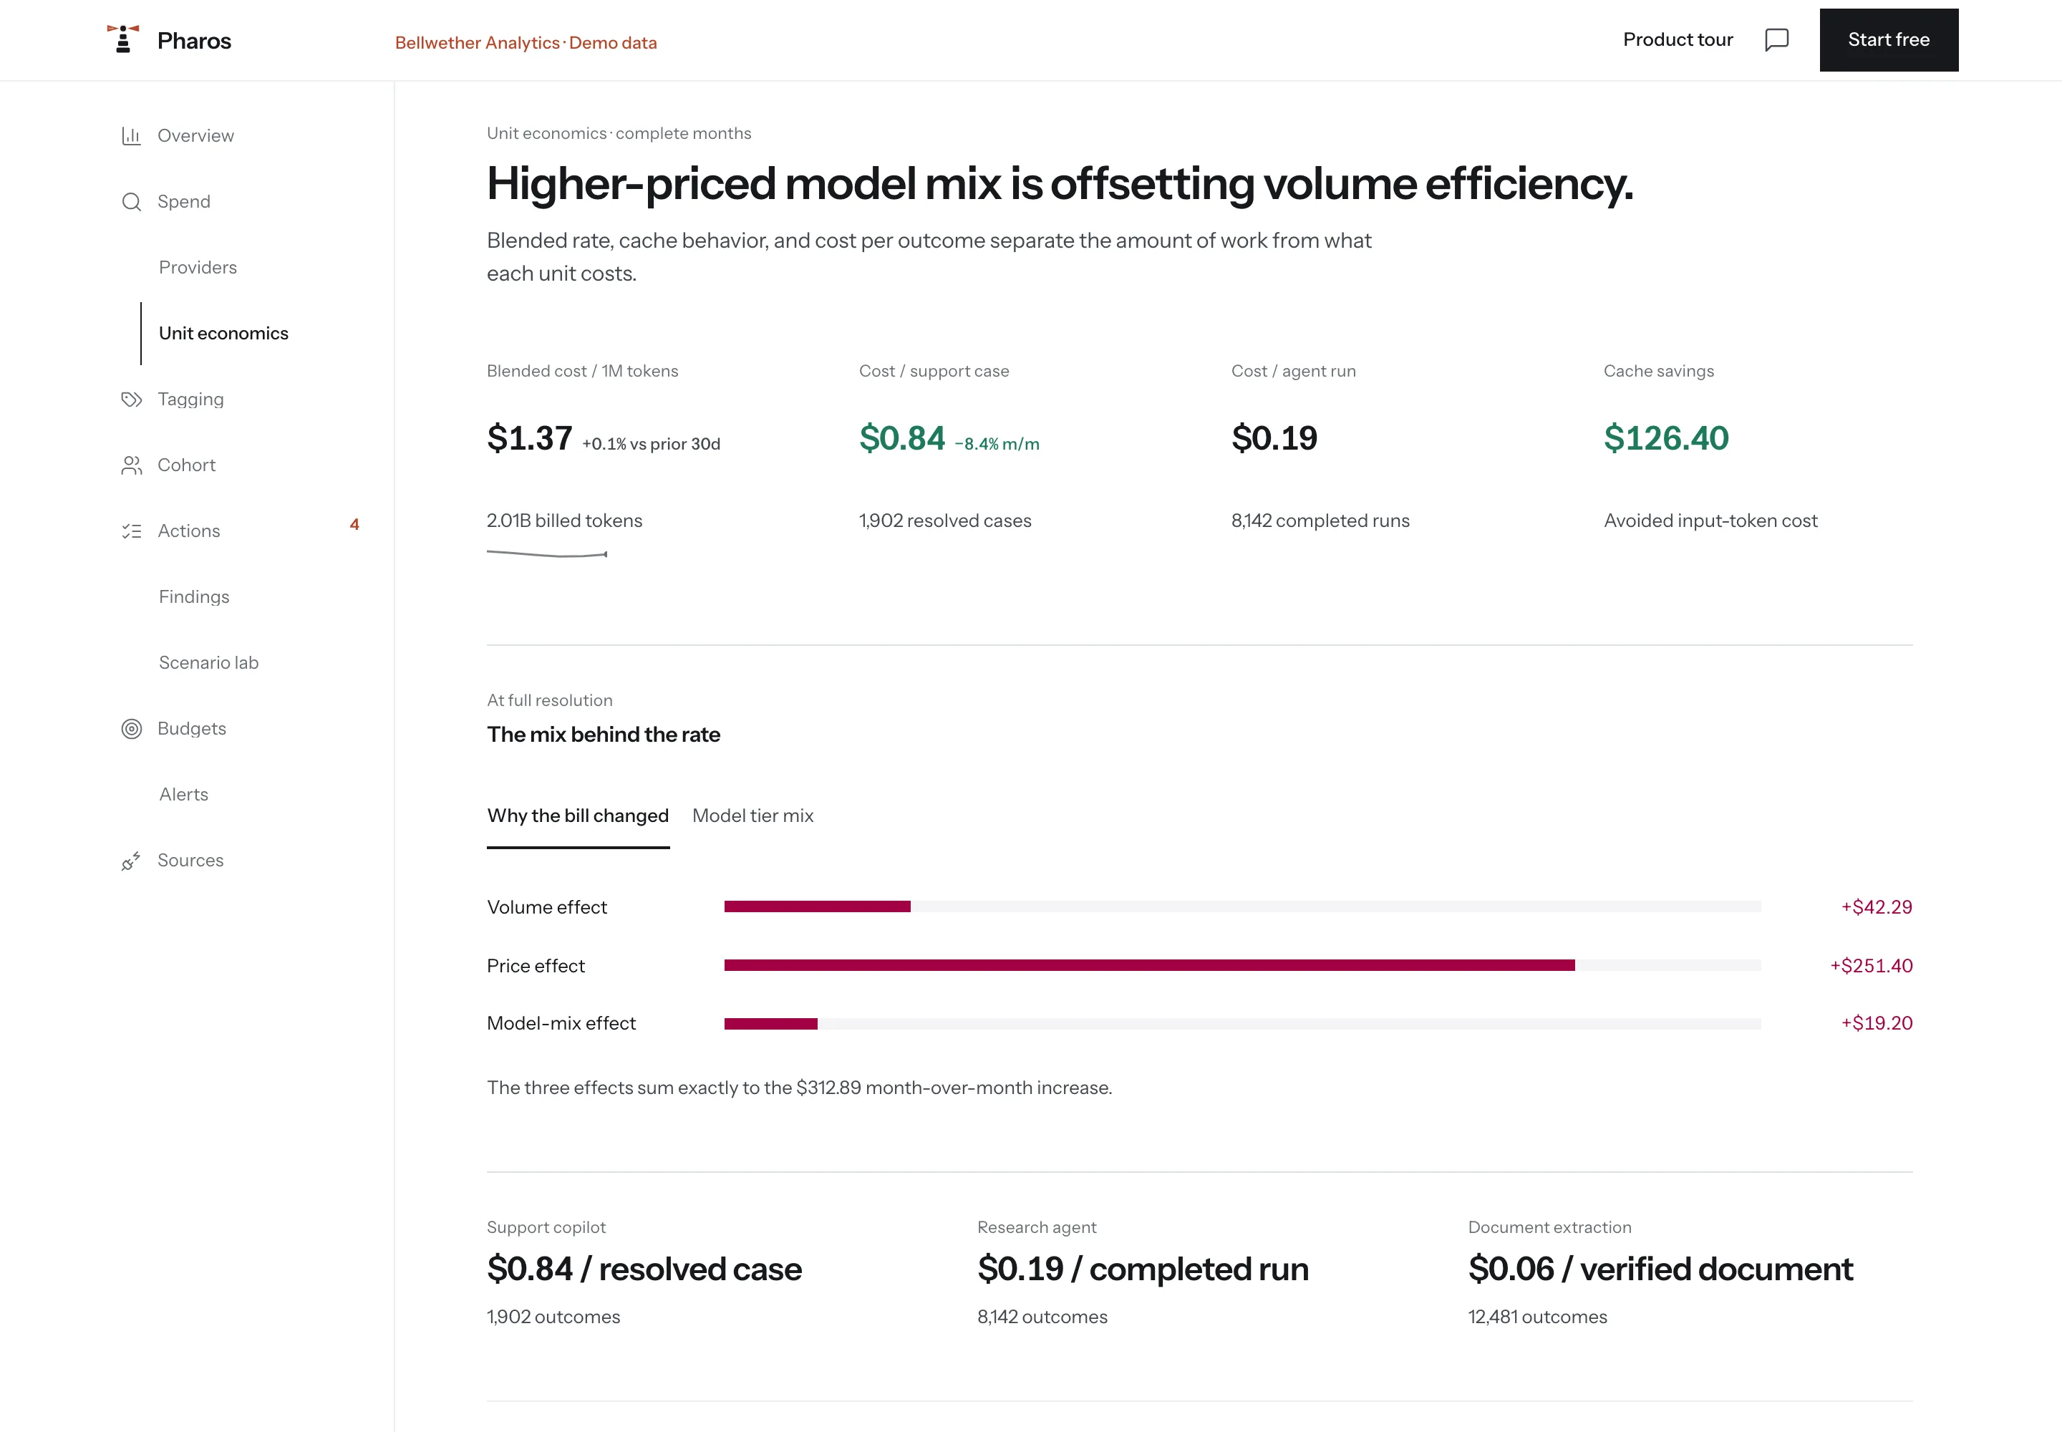Viewport: 2062px width, 1432px height.
Task: Open the chat bubble icon in header
Action: click(1776, 40)
